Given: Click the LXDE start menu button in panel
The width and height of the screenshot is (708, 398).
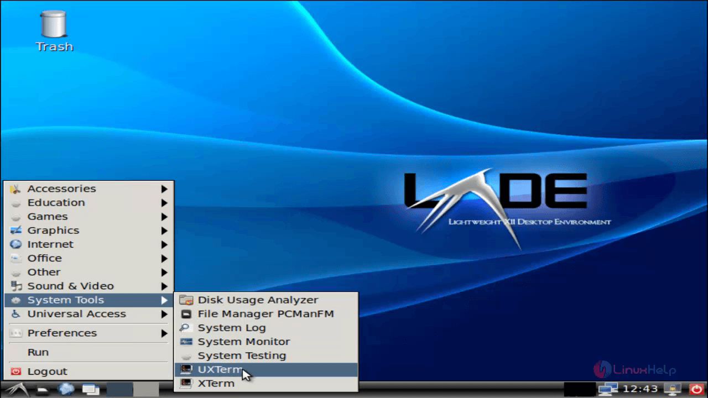Looking at the screenshot, I should 17,389.
